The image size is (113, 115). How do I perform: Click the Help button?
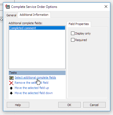(18, 105)
